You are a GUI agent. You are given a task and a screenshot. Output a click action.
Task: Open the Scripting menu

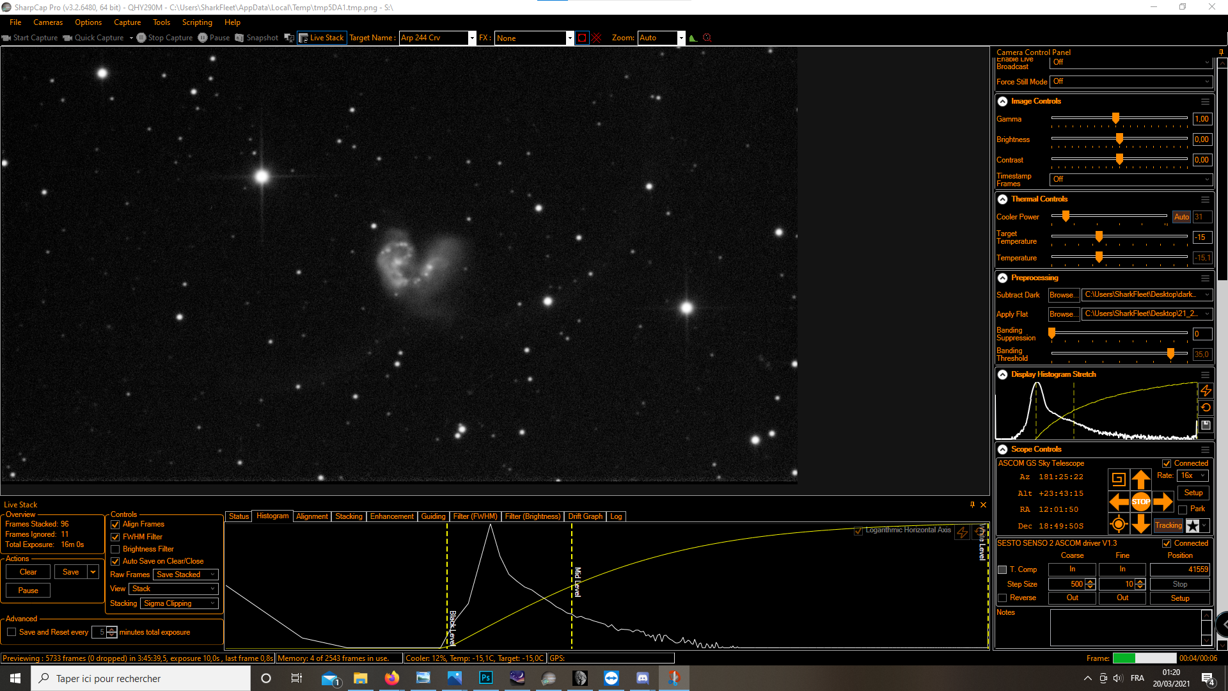[x=197, y=22]
